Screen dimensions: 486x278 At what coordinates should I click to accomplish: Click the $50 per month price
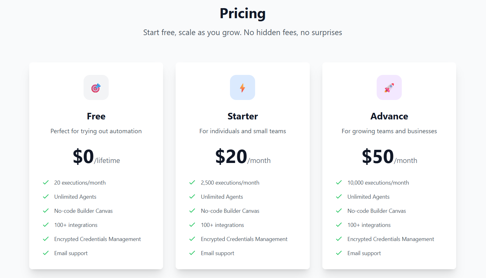coord(390,157)
